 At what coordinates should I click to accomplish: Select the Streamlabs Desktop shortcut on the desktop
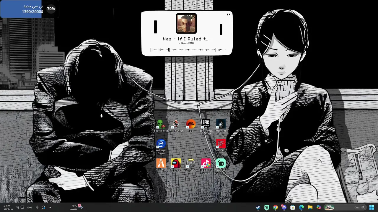click(x=221, y=166)
